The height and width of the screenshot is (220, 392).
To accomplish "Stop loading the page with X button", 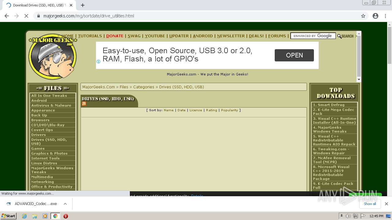I will [26, 16].
